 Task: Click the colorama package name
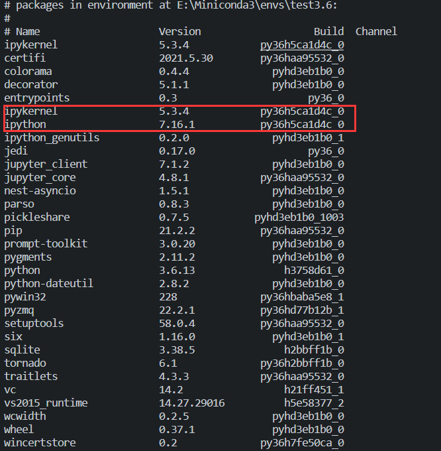pos(28,72)
